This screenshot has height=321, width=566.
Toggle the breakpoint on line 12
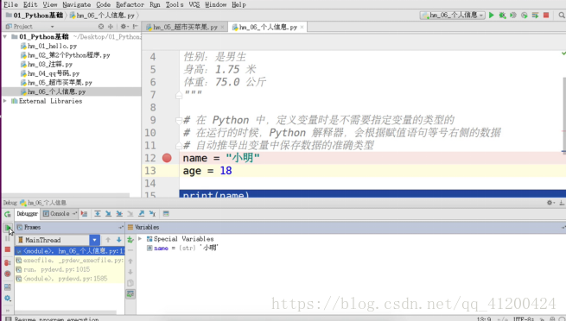coord(167,158)
